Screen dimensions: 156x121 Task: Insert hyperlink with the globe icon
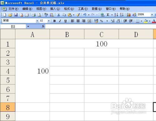(102, 15)
